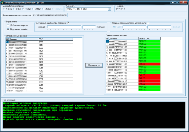This screenshot has height=132, width=189.
Task: Enable the Преднамеренная угроза целостности checkbox
Action: 148,23
